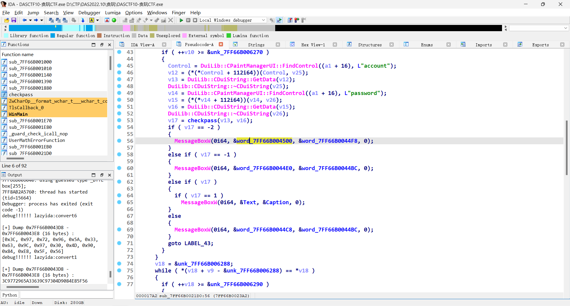Click the convert to code icon
Viewport: 570px width, 306px height.
(125, 20)
